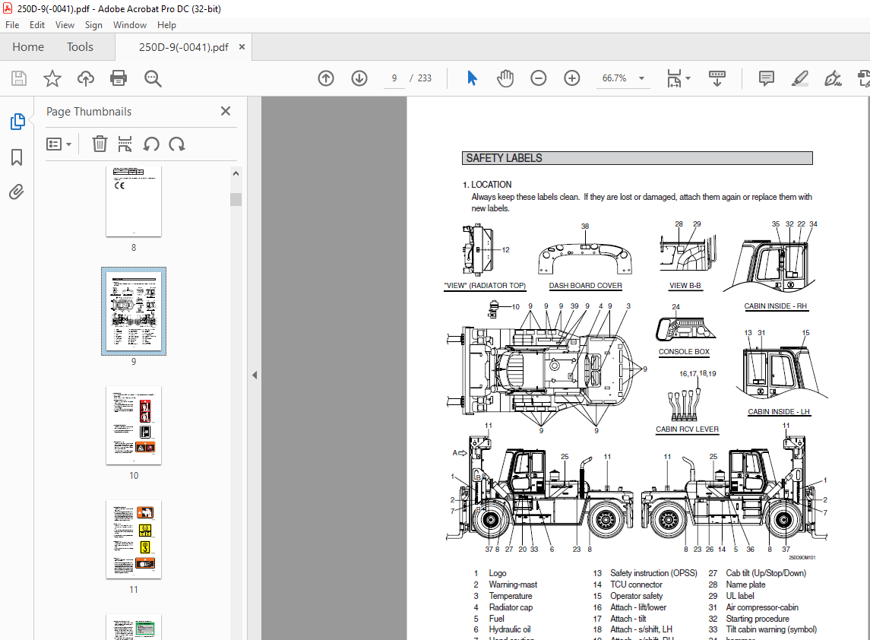
Task: Open Page Thumbnails sidebar icon
Action: pyautogui.click(x=17, y=122)
